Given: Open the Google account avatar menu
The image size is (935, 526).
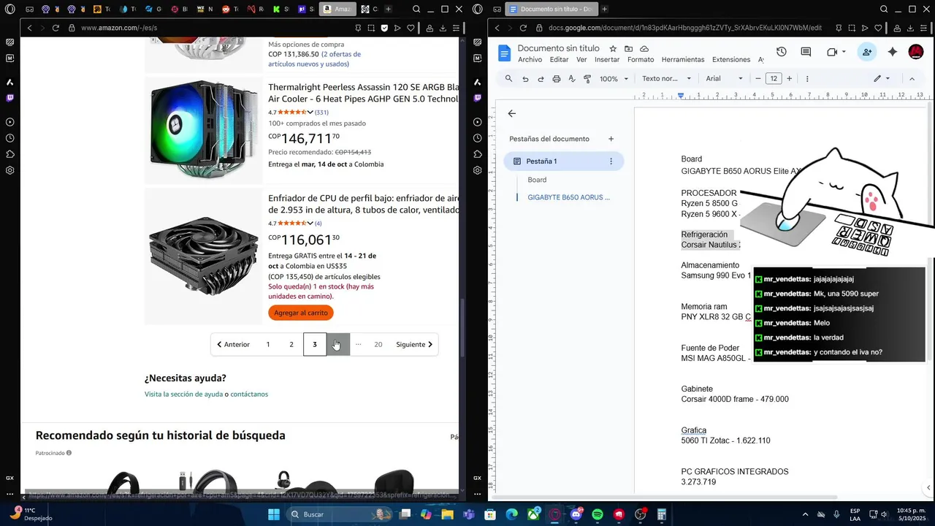Looking at the screenshot, I should click(915, 52).
